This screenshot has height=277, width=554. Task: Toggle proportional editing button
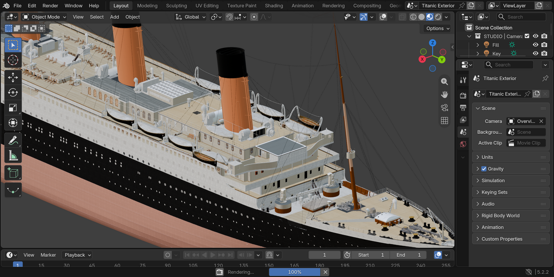tap(254, 17)
